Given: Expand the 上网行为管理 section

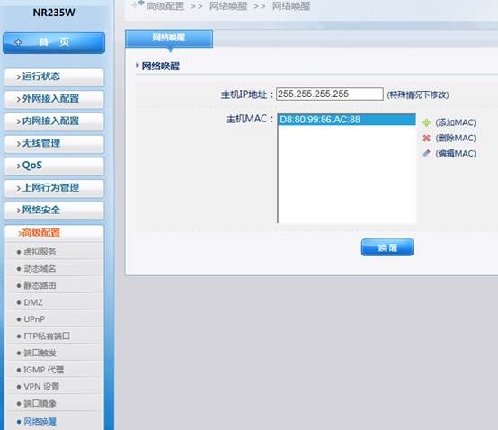Looking at the screenshot, I should tap(54, 188).
